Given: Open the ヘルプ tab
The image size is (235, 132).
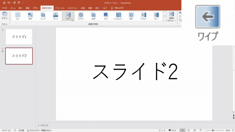Looking at the screenshot, I should pos(105,8).
